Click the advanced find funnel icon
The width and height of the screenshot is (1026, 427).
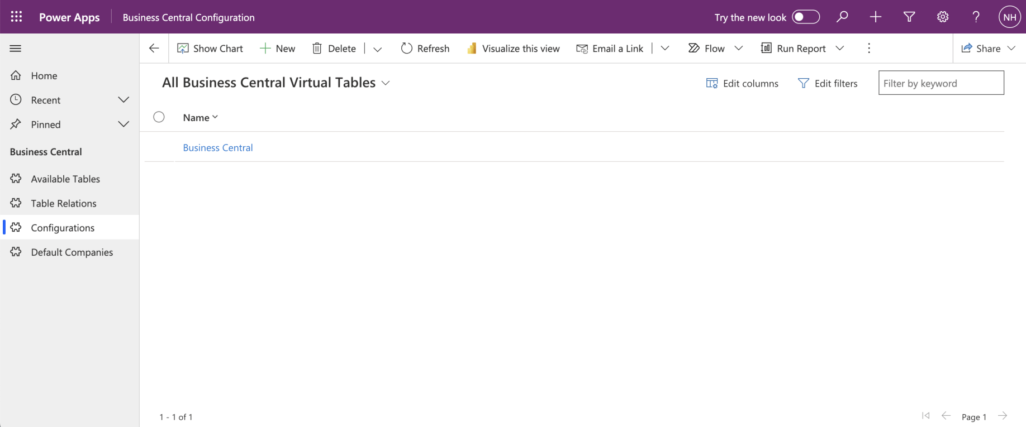point(909,17)
